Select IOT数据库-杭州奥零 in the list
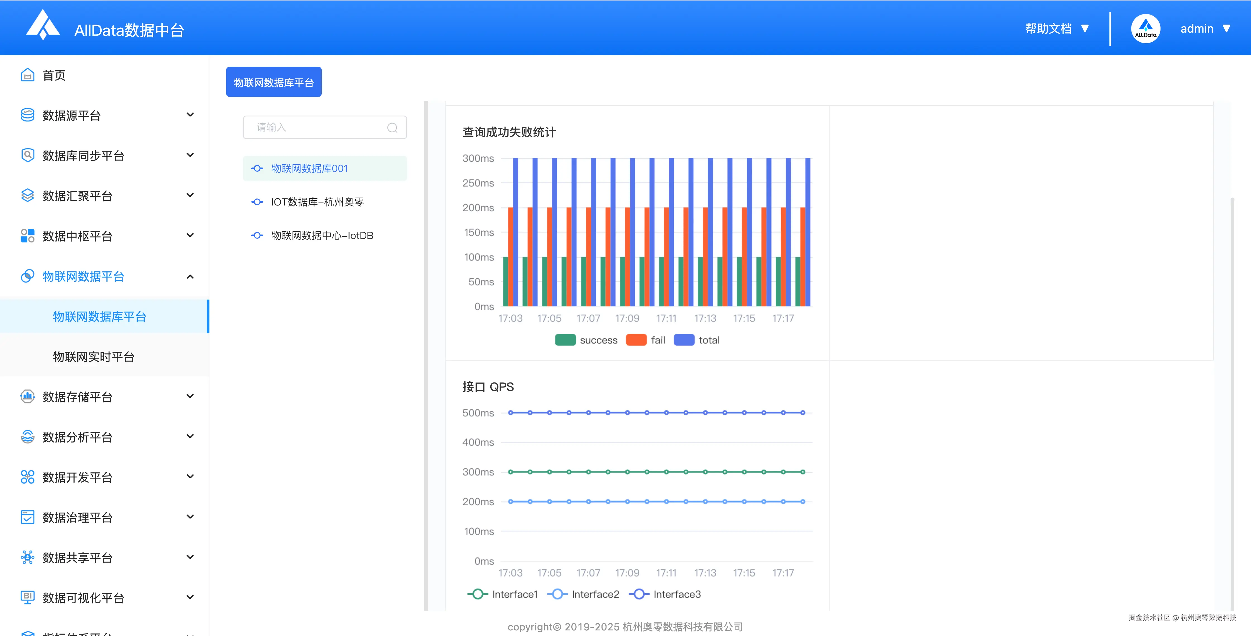 (317, 202)
